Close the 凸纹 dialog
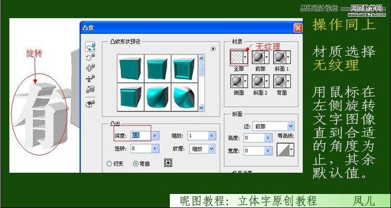 coord(298,27)
